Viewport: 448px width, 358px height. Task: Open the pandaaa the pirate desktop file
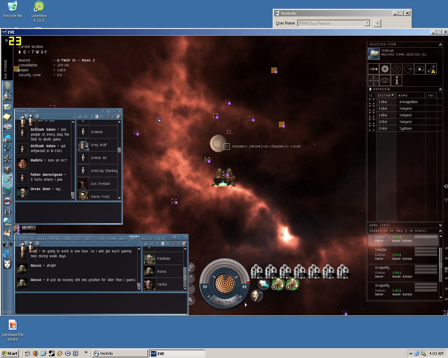13,330
